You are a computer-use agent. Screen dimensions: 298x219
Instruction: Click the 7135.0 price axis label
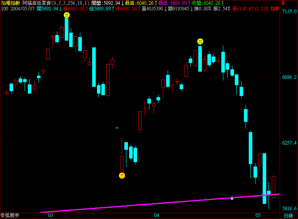(x=289, y=12)
